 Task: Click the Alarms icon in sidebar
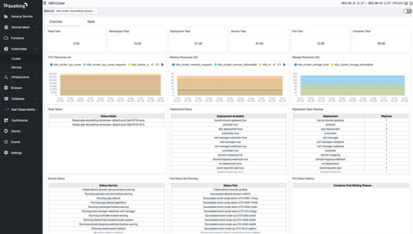(x=6, y=131)
